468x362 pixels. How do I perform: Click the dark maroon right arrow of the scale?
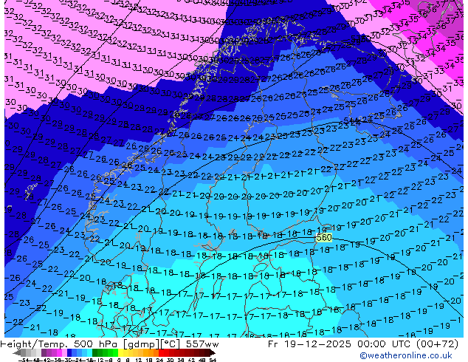pos(213,352)
